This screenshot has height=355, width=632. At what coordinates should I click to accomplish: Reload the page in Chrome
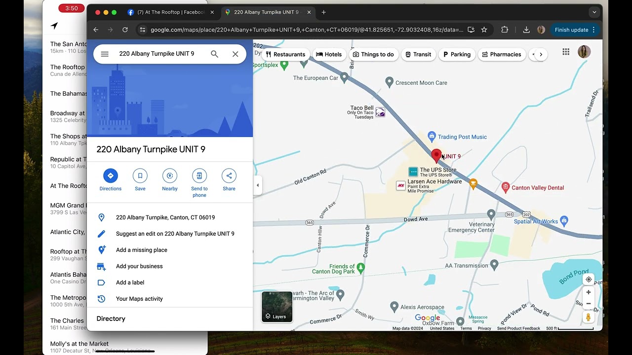pyautogui.click(x=125, y=30)
